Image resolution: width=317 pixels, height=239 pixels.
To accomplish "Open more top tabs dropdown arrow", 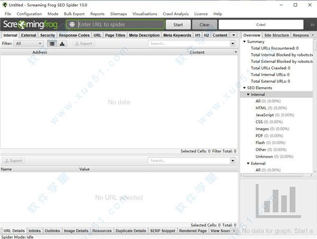I will 234,35.
